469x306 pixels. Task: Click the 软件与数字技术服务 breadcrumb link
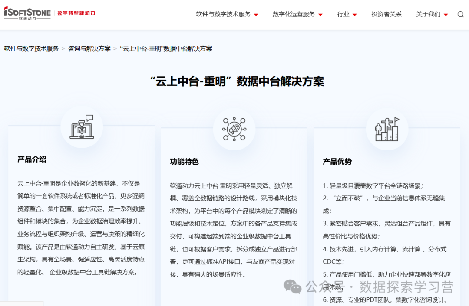[31, 49]
